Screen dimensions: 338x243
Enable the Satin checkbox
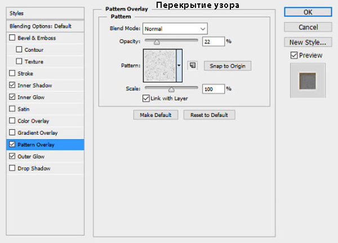click(12, 109)
